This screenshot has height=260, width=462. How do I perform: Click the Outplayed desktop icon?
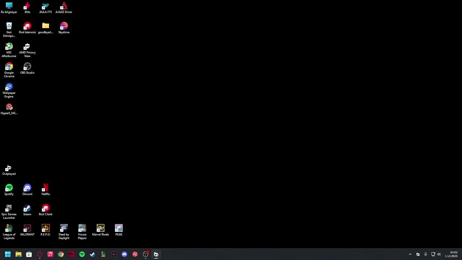(x=9, y=170)
